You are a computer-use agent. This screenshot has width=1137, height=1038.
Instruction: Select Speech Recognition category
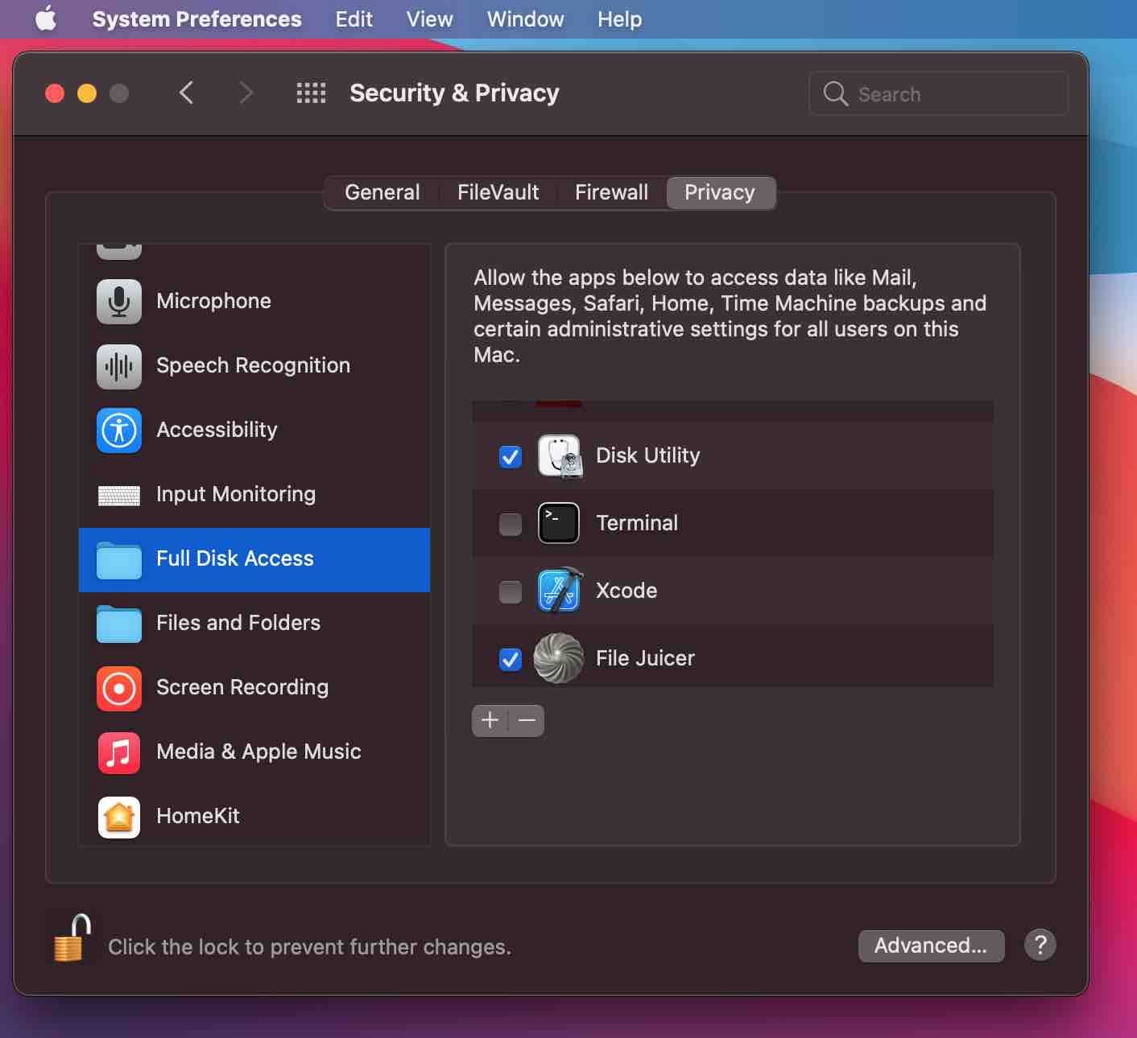coord(253,365)
